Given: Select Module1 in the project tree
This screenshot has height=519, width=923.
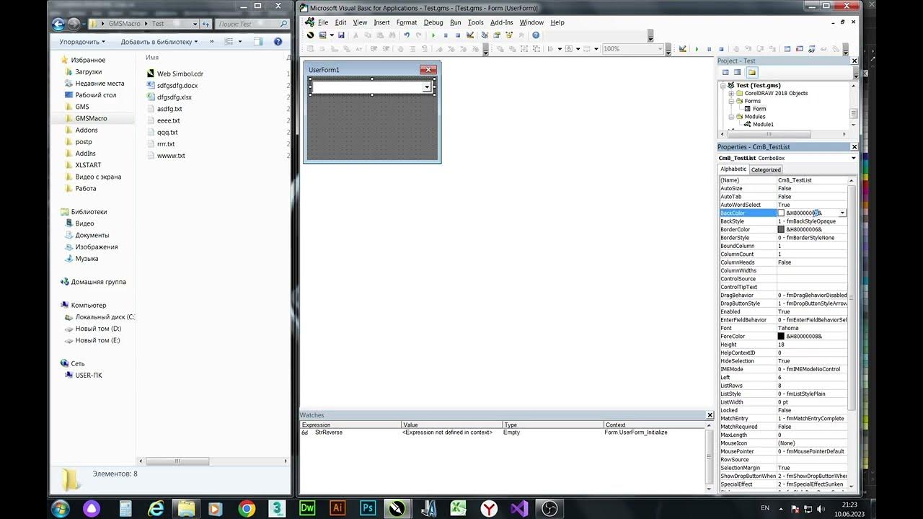Looking at the screenshot, I should [763, 124].
